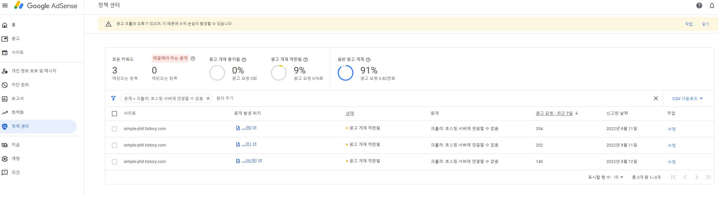
Task: Open the CSV 다운로드 dropdown
Action: 687,99
